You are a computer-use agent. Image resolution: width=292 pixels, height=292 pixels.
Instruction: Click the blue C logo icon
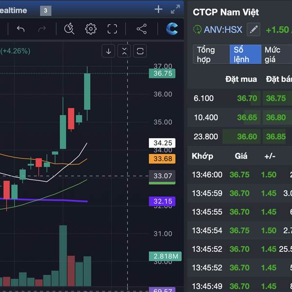click(172, 29)
